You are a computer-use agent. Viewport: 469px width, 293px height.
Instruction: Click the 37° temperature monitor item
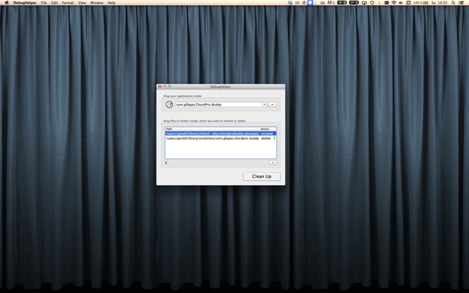point(354,3)
